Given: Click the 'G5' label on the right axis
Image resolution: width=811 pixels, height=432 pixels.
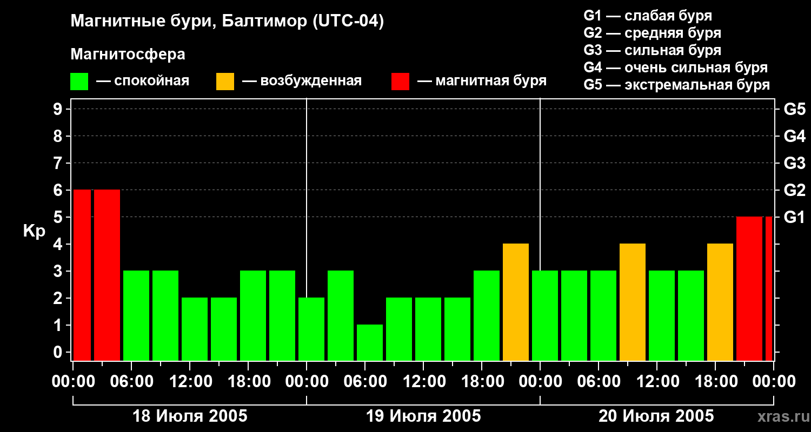Looking at the screenshot, I should coord(794,109).
